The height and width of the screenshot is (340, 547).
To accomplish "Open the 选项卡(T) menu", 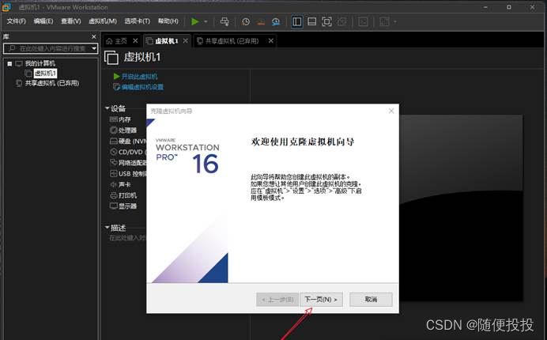I will 137,21.
